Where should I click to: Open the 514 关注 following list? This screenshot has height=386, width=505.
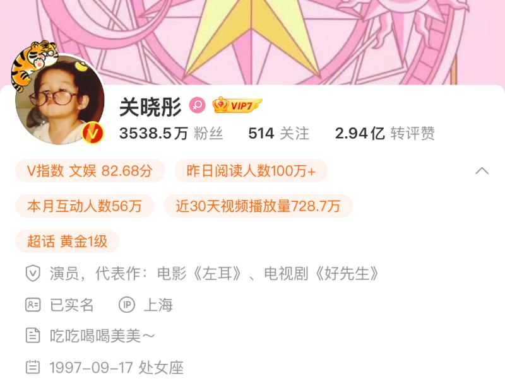coord(279,133)
